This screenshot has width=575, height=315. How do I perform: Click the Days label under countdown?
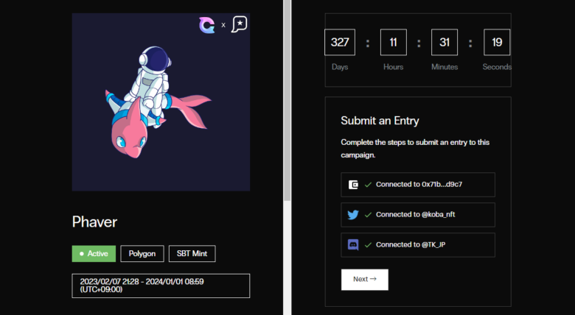tap(340, 67)
